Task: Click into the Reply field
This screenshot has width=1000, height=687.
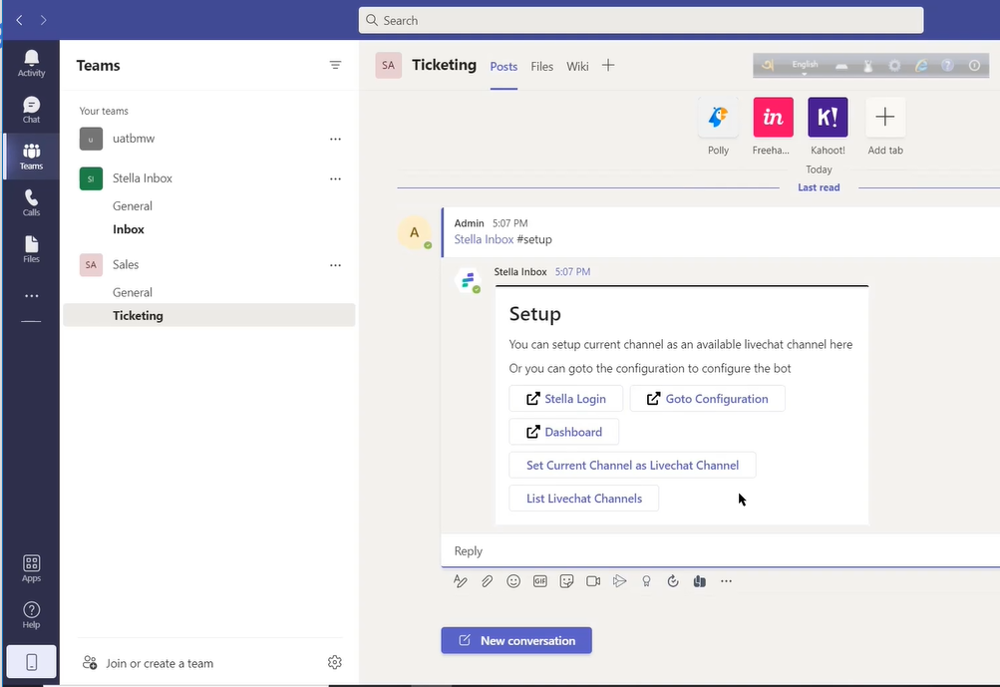Action: click(721, 550)
